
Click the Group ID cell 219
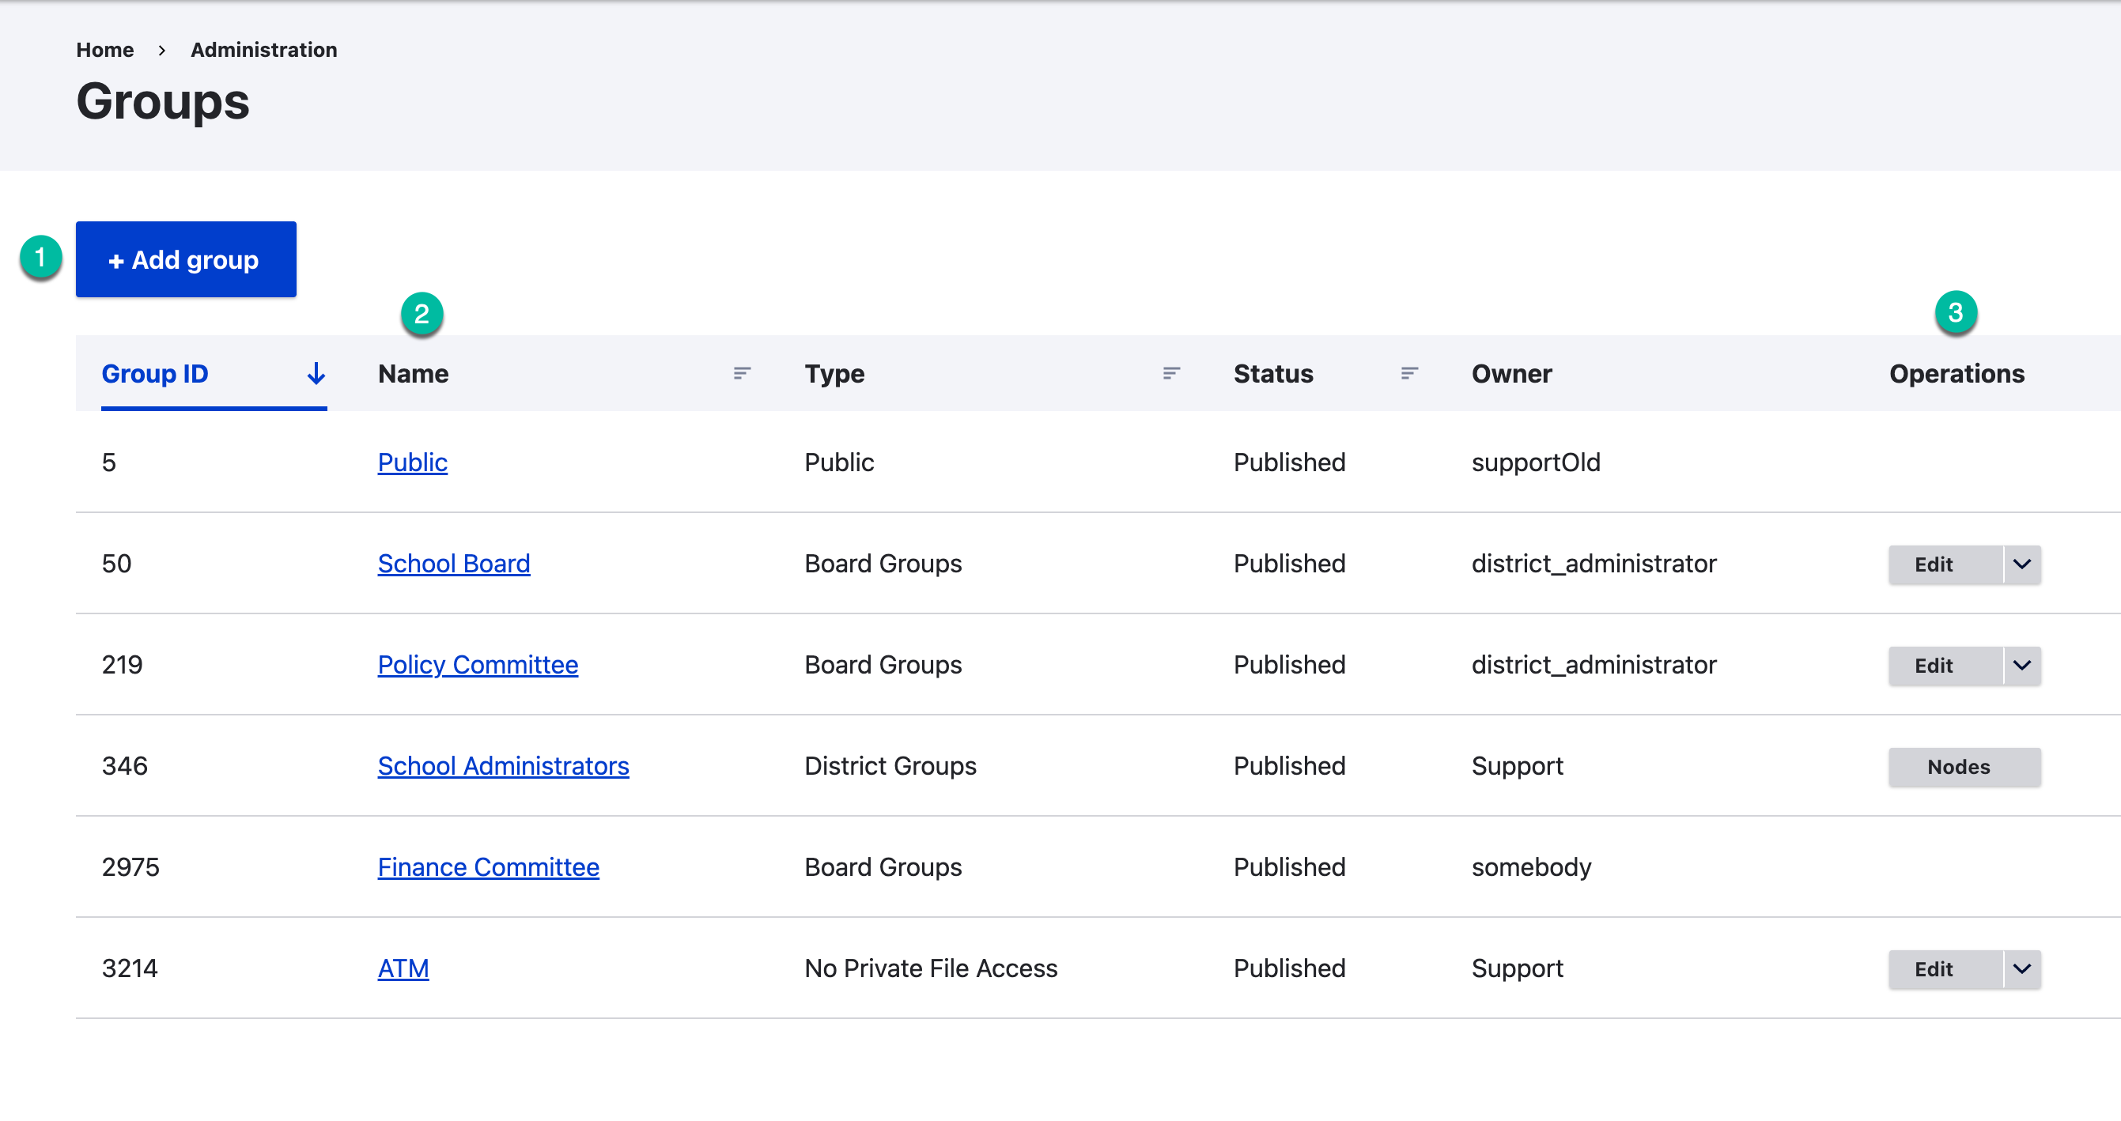122,664
